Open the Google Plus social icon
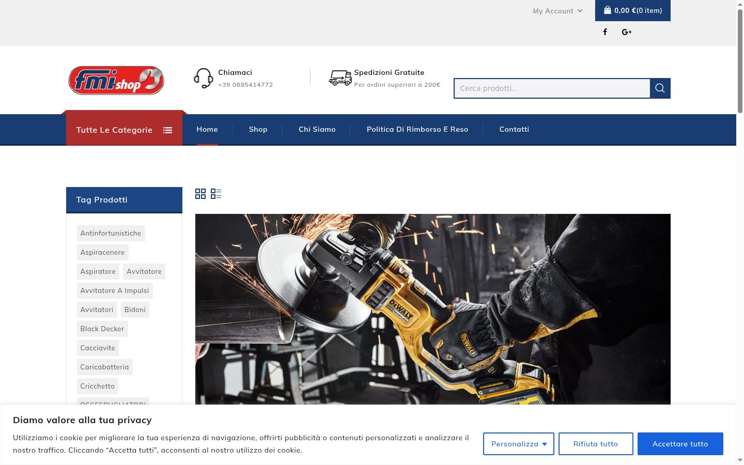744x465 pixels. [x=627, y=32]
